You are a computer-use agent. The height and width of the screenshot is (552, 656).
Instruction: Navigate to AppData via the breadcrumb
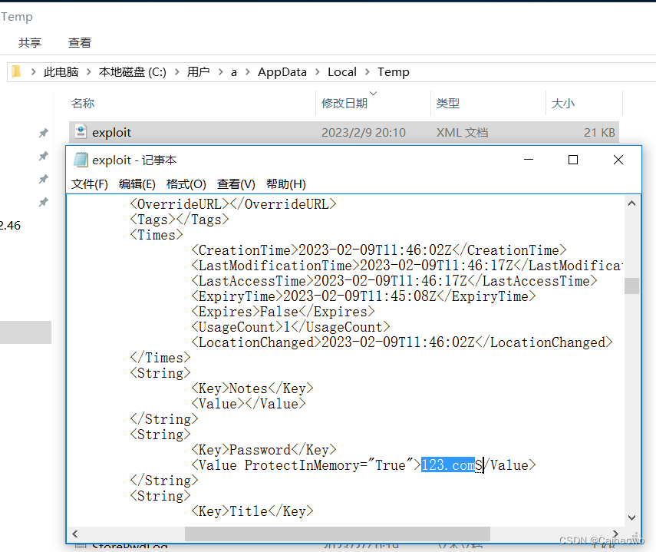tap(282, 71)
